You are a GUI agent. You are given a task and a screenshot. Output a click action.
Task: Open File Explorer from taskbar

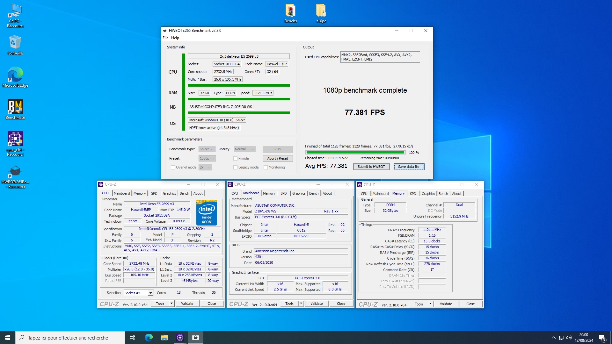coord(164,338)
